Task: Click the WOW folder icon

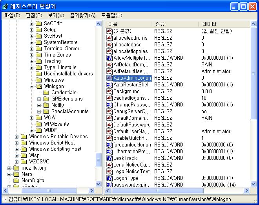Action: pos(38,118)
